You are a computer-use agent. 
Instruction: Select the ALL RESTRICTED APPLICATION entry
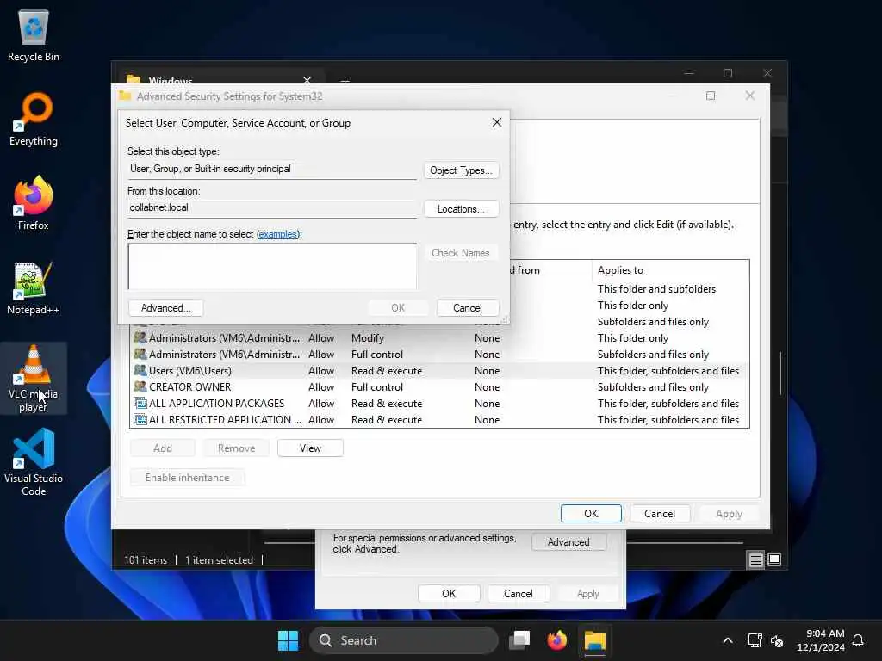tap(438, 420)
